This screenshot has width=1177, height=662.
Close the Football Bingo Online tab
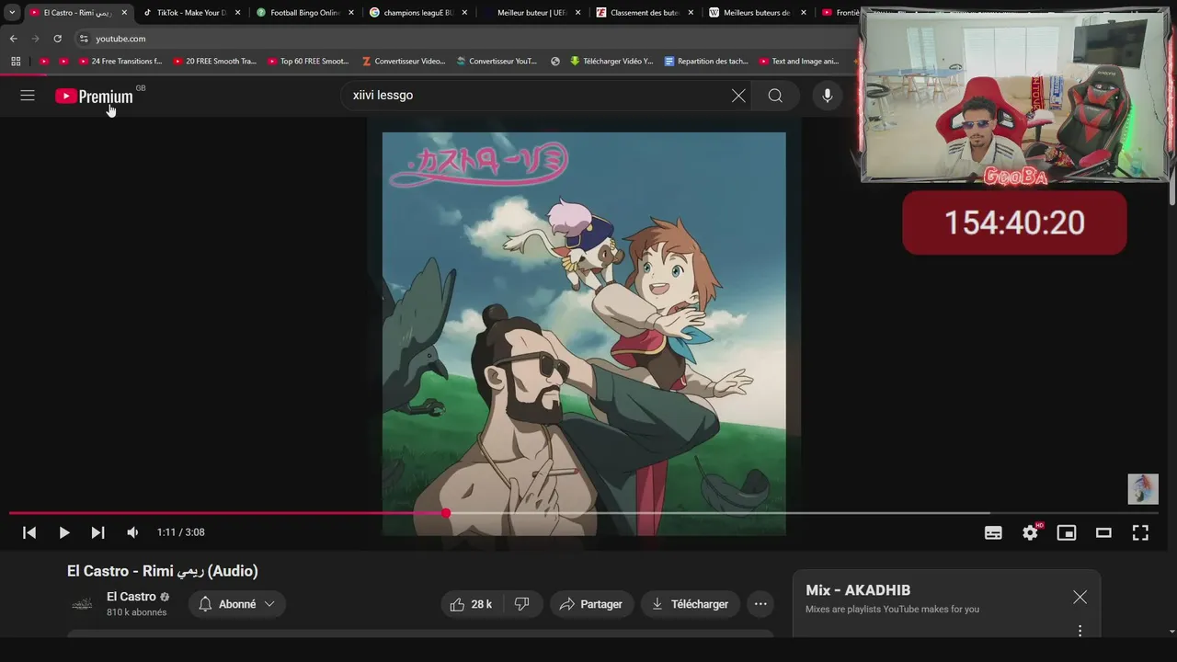[x=350, y=13]
